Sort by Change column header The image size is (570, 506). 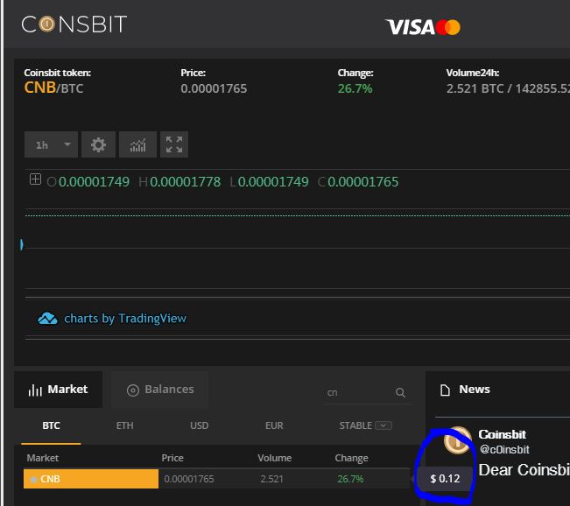pos(351,458)
